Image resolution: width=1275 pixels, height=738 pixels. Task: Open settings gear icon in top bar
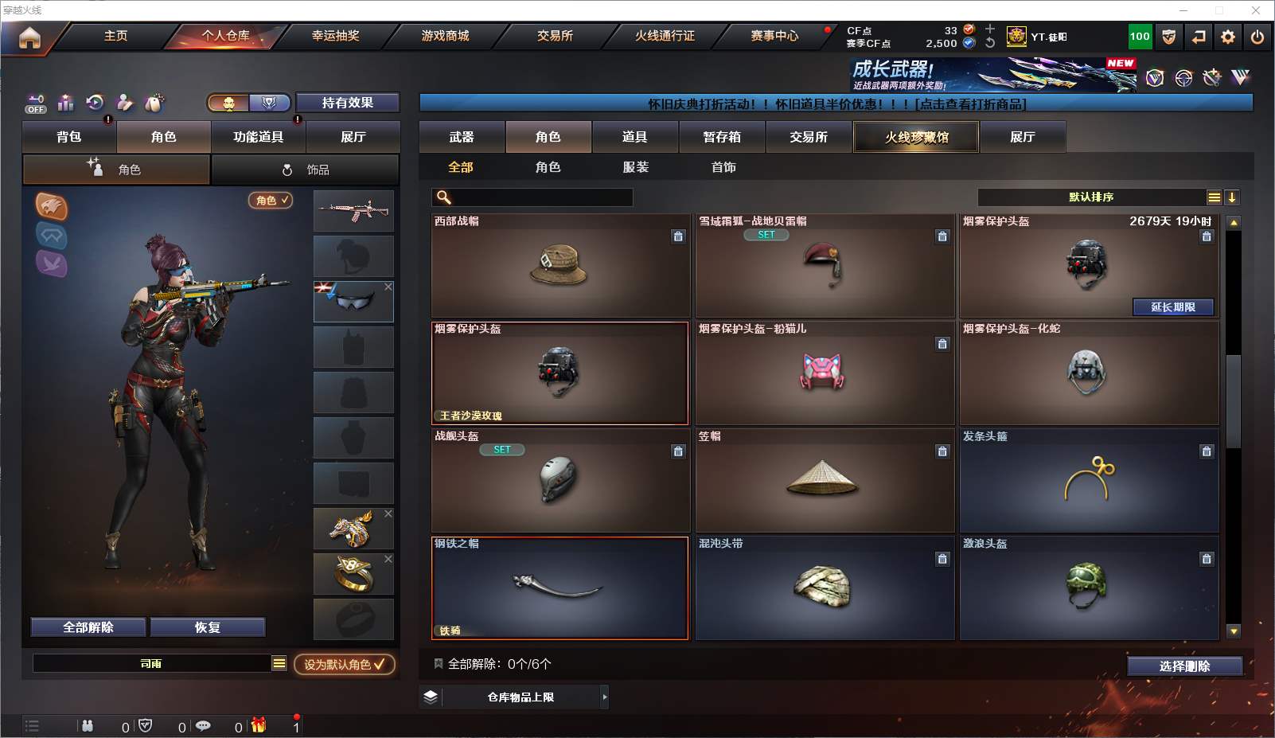pos(1228,37)
